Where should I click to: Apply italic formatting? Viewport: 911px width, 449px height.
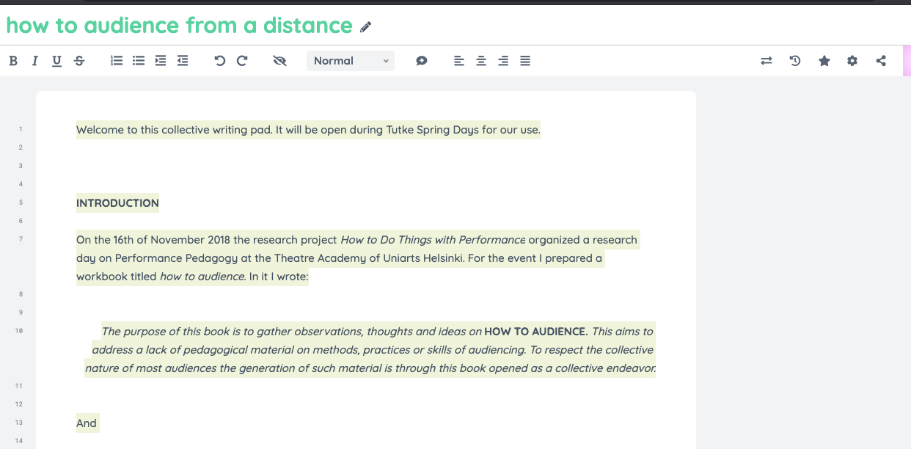click(34, 61)
